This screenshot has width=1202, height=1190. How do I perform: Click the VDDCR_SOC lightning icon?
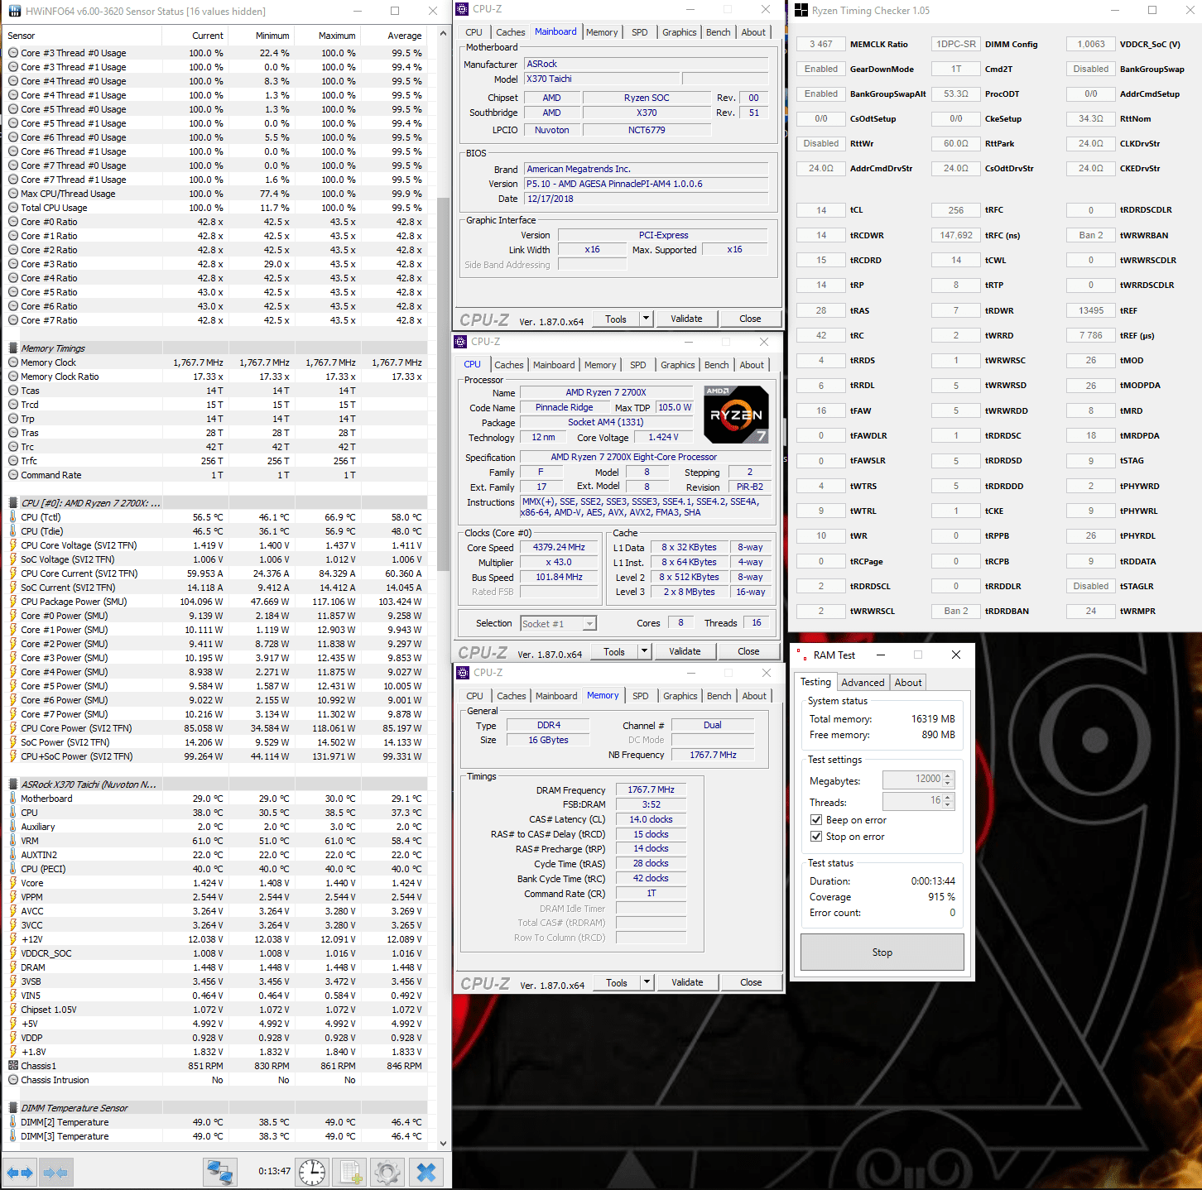click(x=13, y=953)
